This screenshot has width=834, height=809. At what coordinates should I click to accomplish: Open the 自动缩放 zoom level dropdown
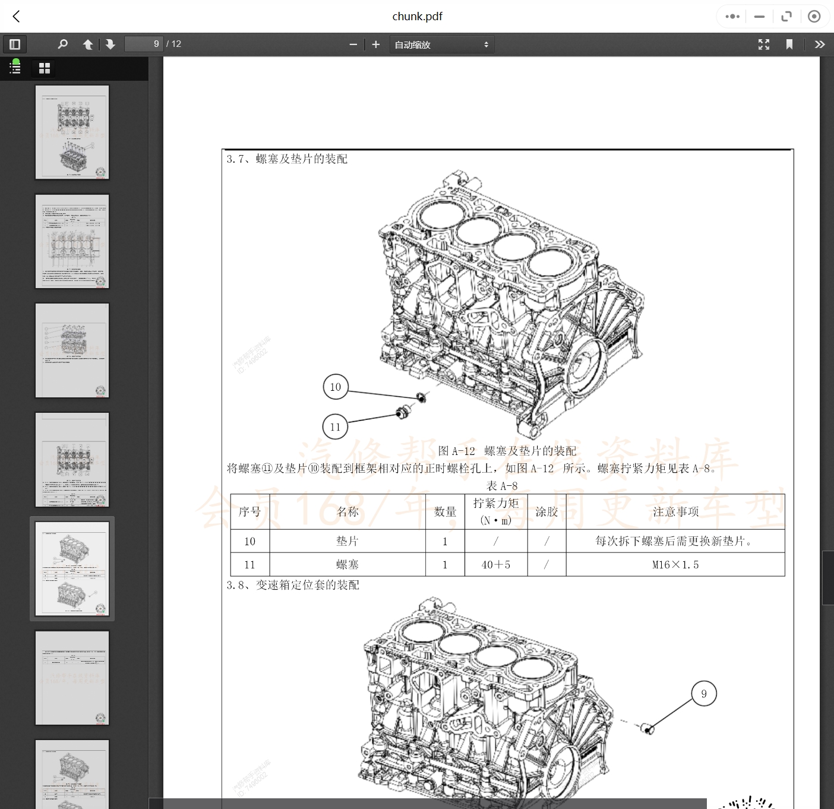pos(441,44)
